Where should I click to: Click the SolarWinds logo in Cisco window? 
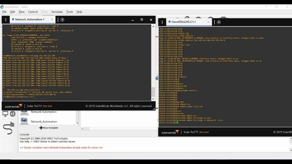pyautogui.click(x=170, y=132)
